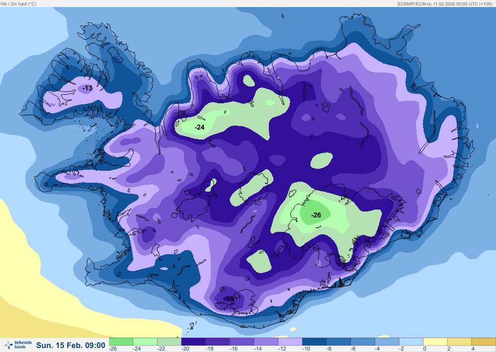Image resolution: width=496 pixels, height=352 pixels.
Task: Select the purple -18 to -16 legend swatch
Action: coord(218,342)
